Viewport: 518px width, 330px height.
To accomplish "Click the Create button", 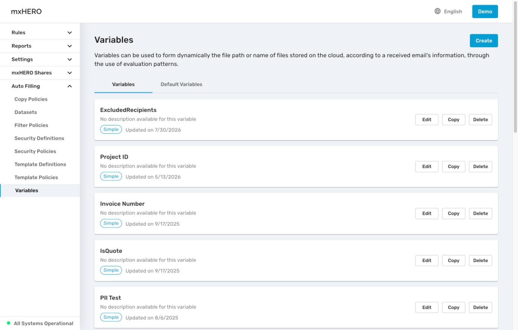I will [484, 41].
